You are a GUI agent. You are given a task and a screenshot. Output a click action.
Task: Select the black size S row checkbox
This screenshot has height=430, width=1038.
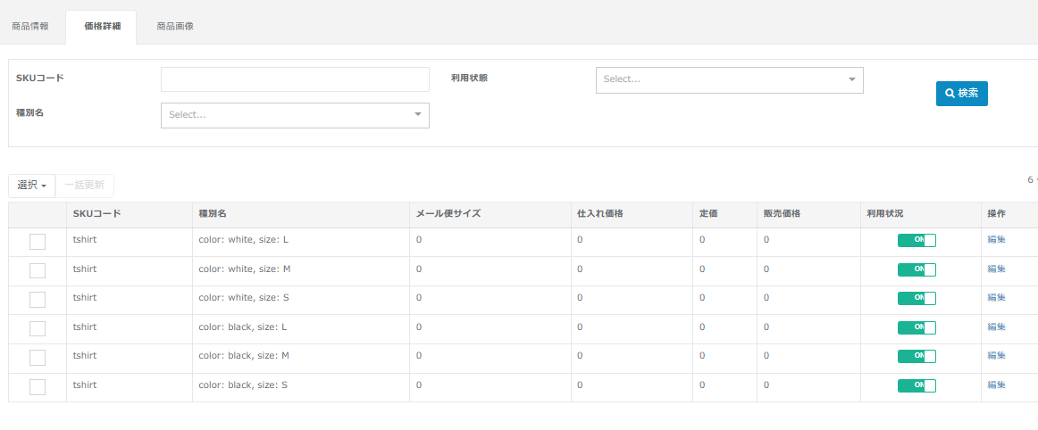pos(38,386)
